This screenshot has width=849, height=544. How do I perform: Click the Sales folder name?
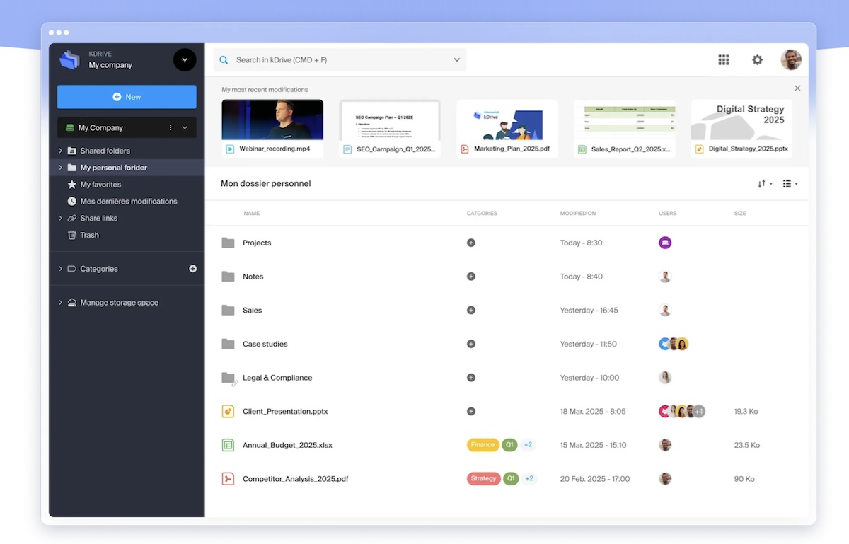(x=253, y=311)
